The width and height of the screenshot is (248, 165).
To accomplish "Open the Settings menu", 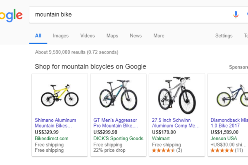I will (x=224, y=36).
